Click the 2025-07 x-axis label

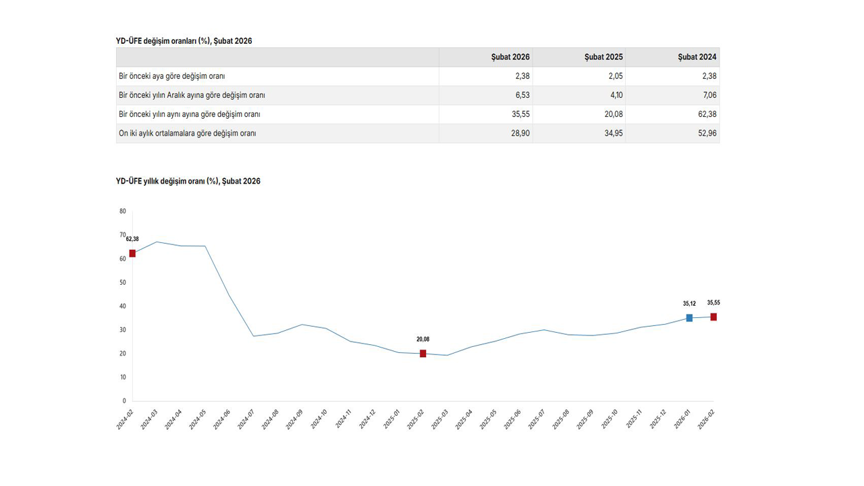tap(537, 420)
